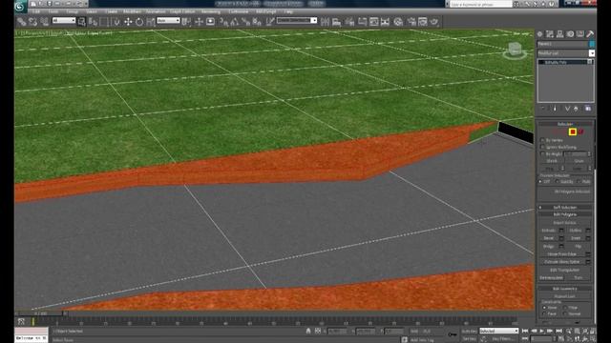Click the 3ds Max application logo button
Screen dimensions: 611x343
(x=20, y=6)
